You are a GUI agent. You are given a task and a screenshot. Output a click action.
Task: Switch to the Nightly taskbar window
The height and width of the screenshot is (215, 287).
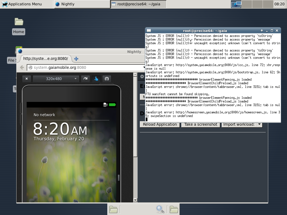[82, 4]
